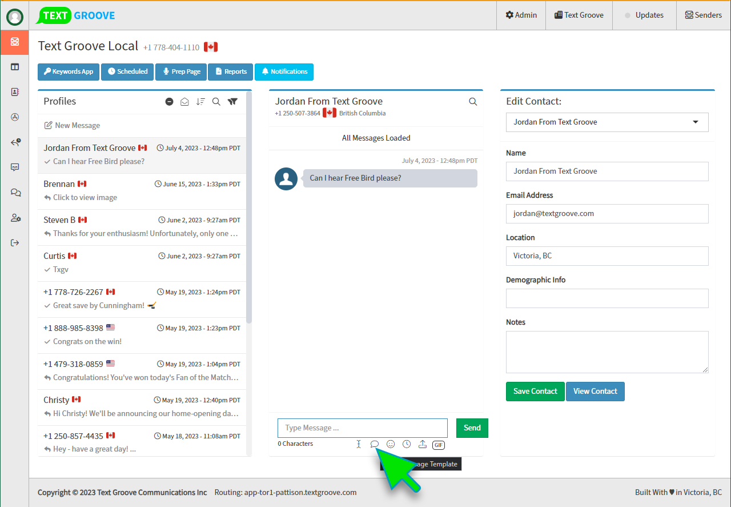Open the Keywords App
Viewport: 731px width, 507px height.
[69, 71]
